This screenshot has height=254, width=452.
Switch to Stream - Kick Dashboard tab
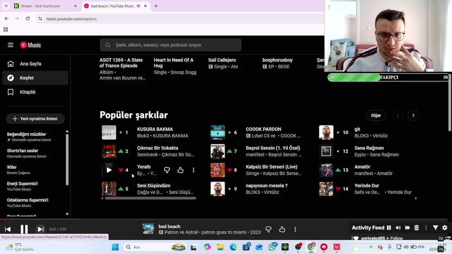pyautogui.click(x=45, y=6)
